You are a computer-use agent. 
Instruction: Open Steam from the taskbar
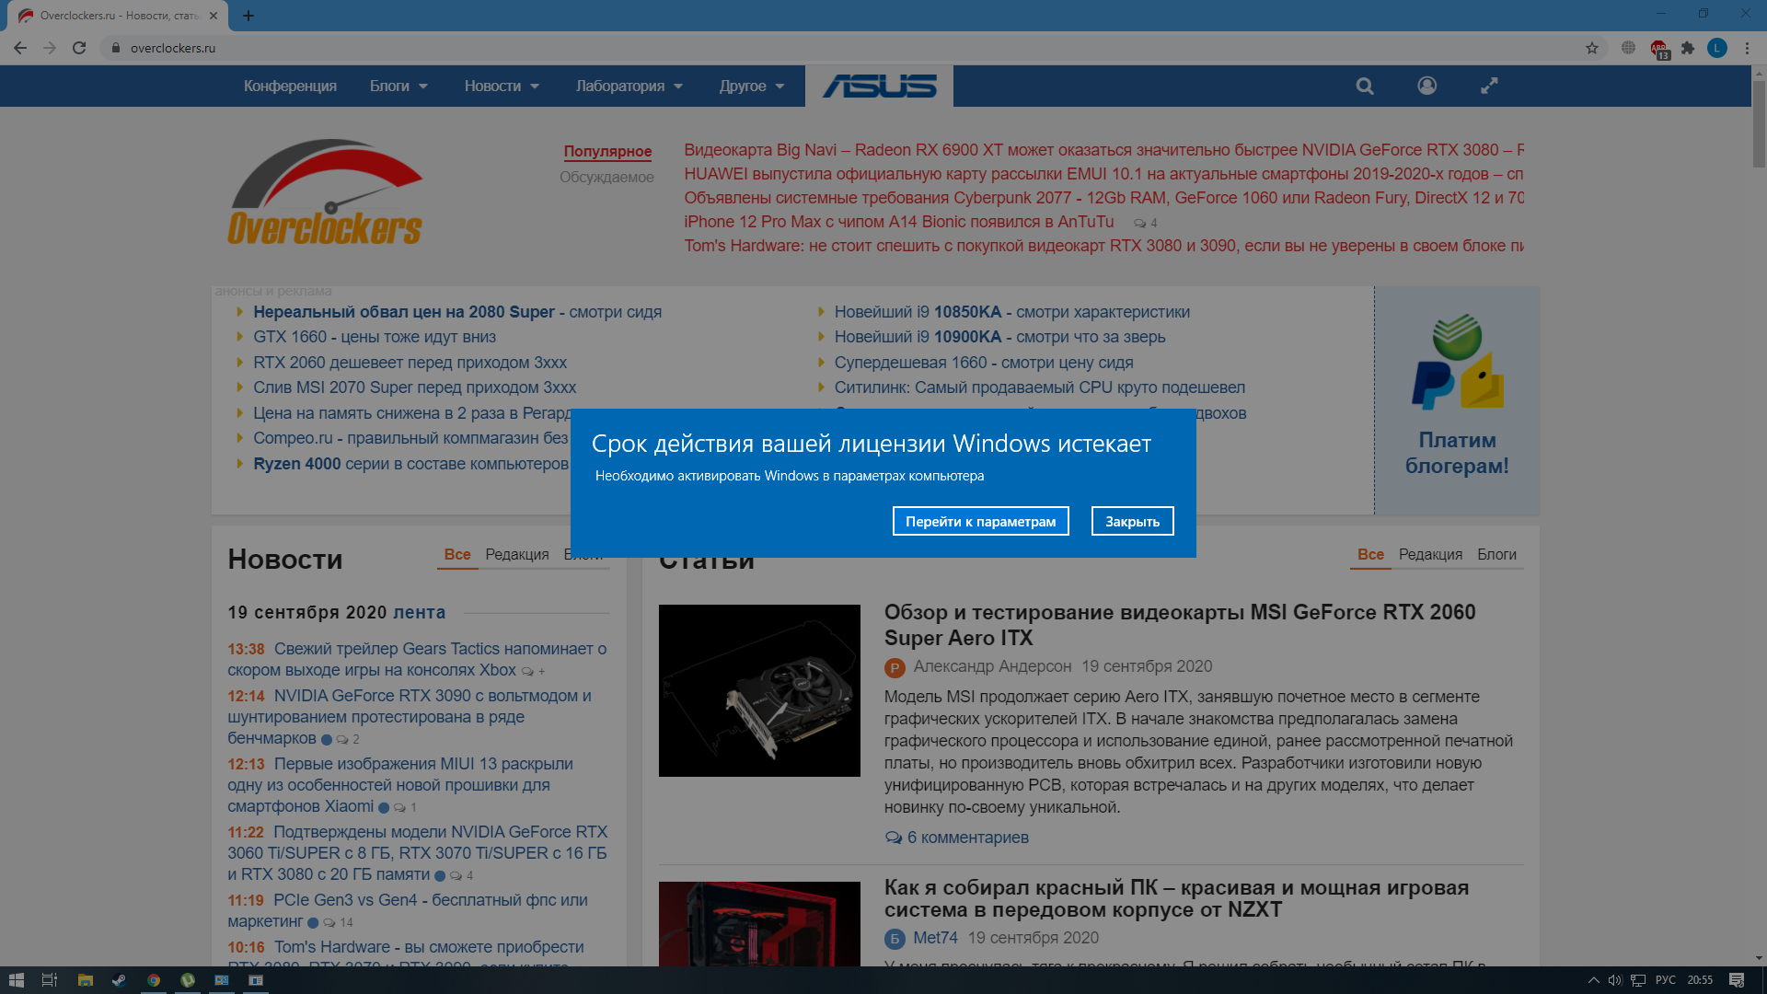click(119, 980)
